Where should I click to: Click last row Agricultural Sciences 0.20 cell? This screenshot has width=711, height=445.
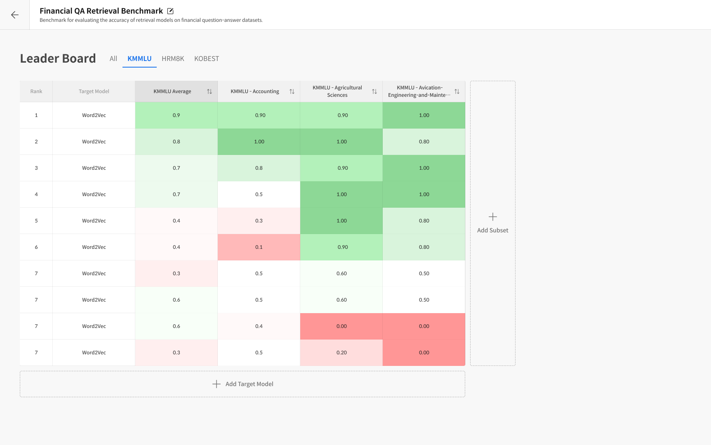tap(341, 353)
